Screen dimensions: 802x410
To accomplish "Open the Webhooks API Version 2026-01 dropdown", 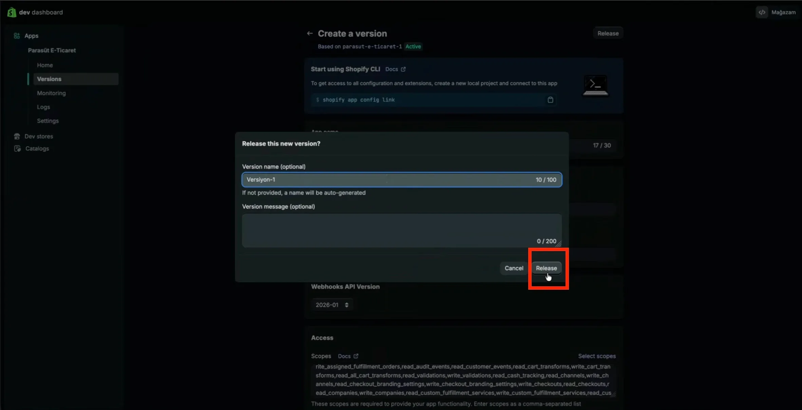I will pyautogui.click(x=332, y=305).
